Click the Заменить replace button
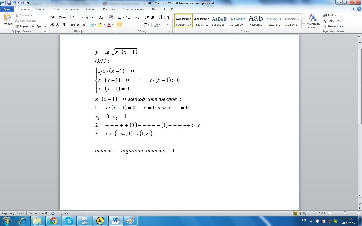Viewport: 362px width, 226px height. (332, 21)
